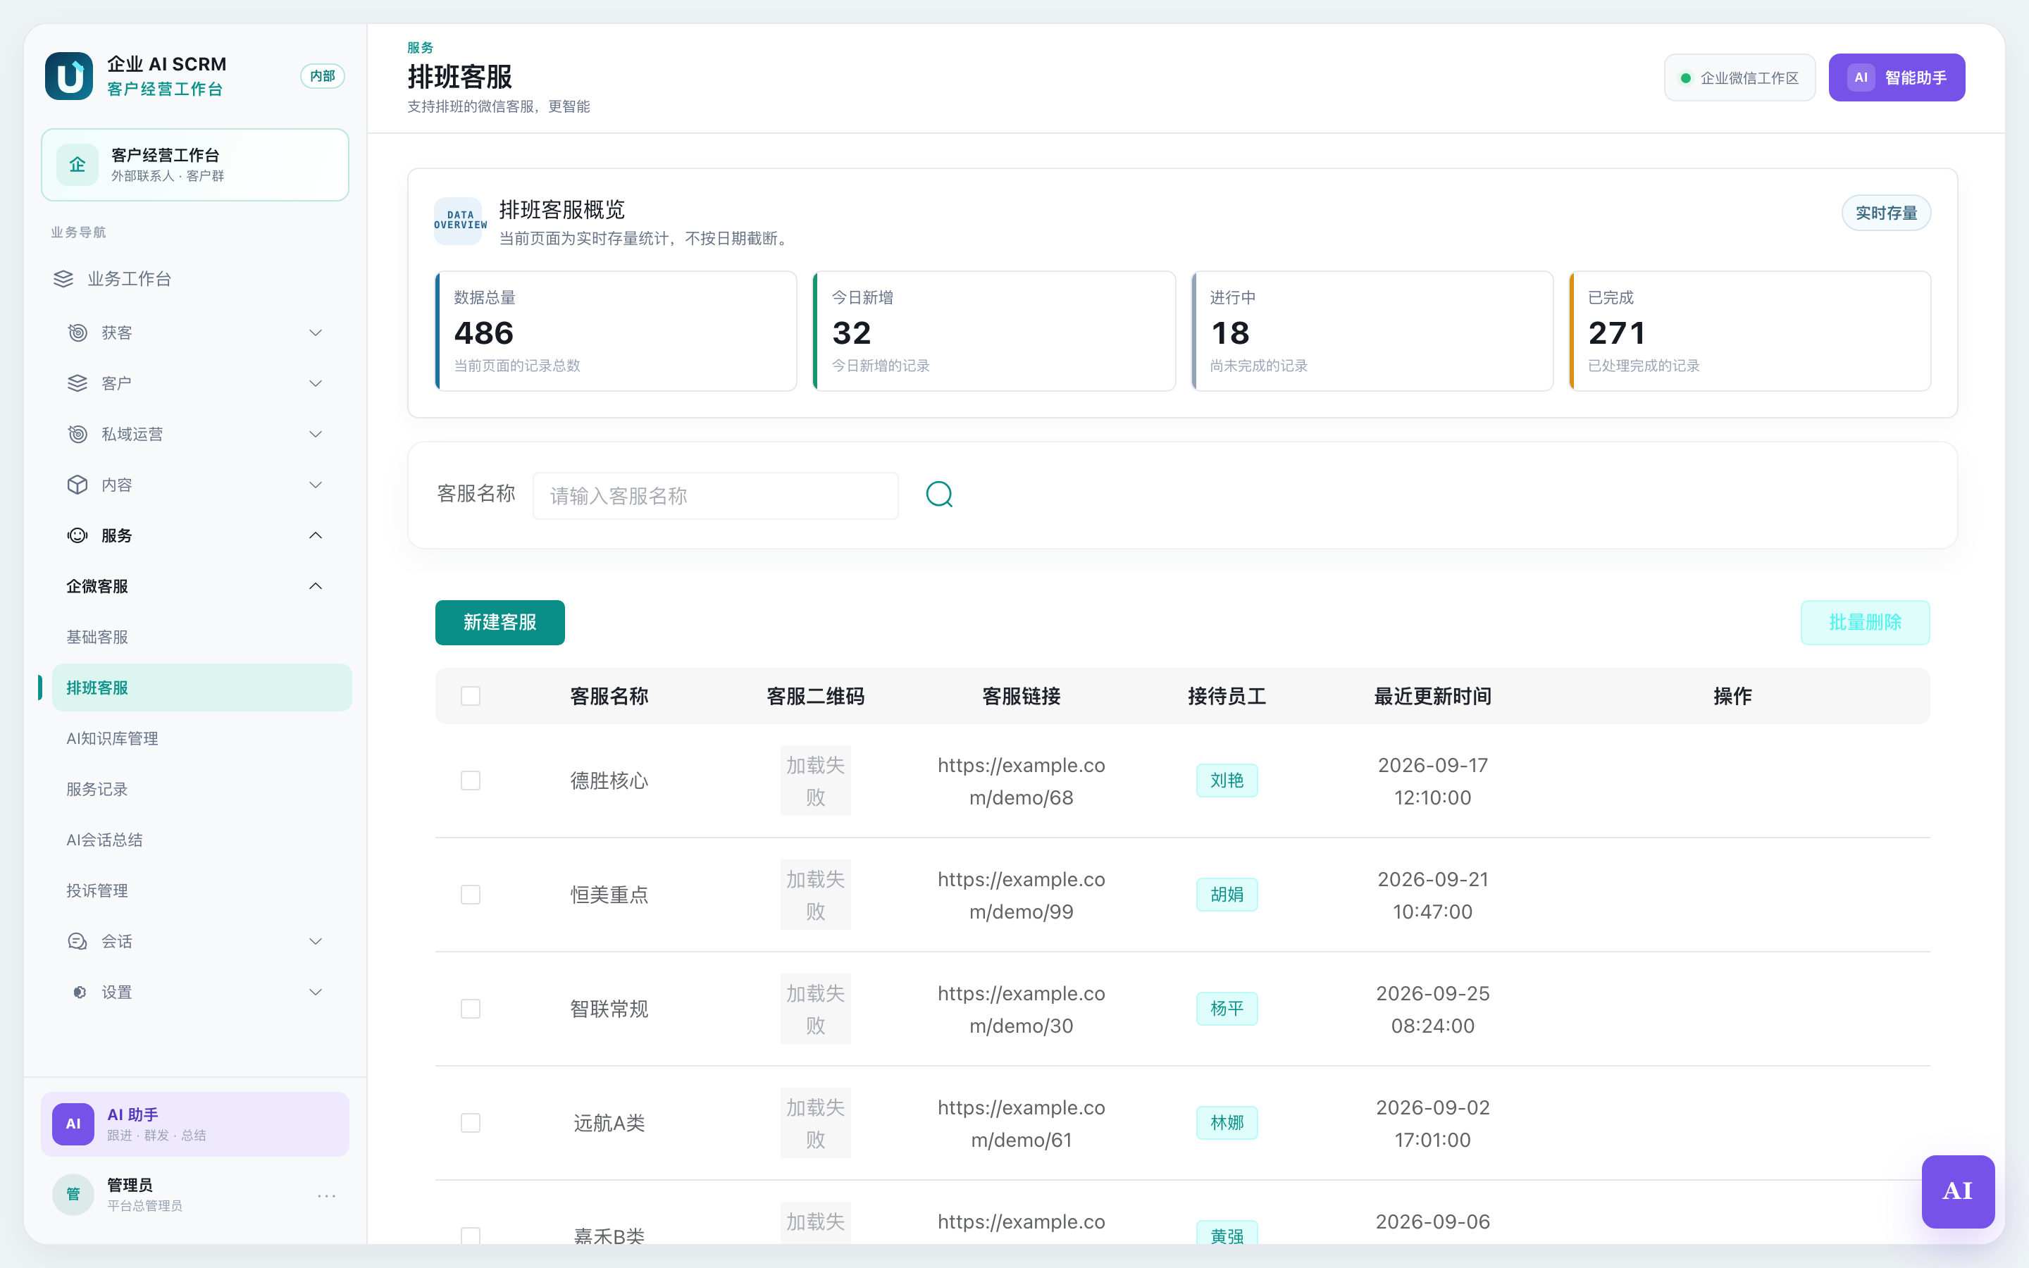Expand the 获客 menu chevron
This screenshot has height=1268, width=2029.
[x=315, y=333]
